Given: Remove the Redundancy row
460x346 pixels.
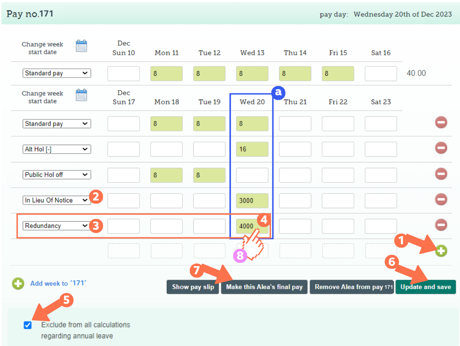Looking at the screenshot, I should pos(441,225).
